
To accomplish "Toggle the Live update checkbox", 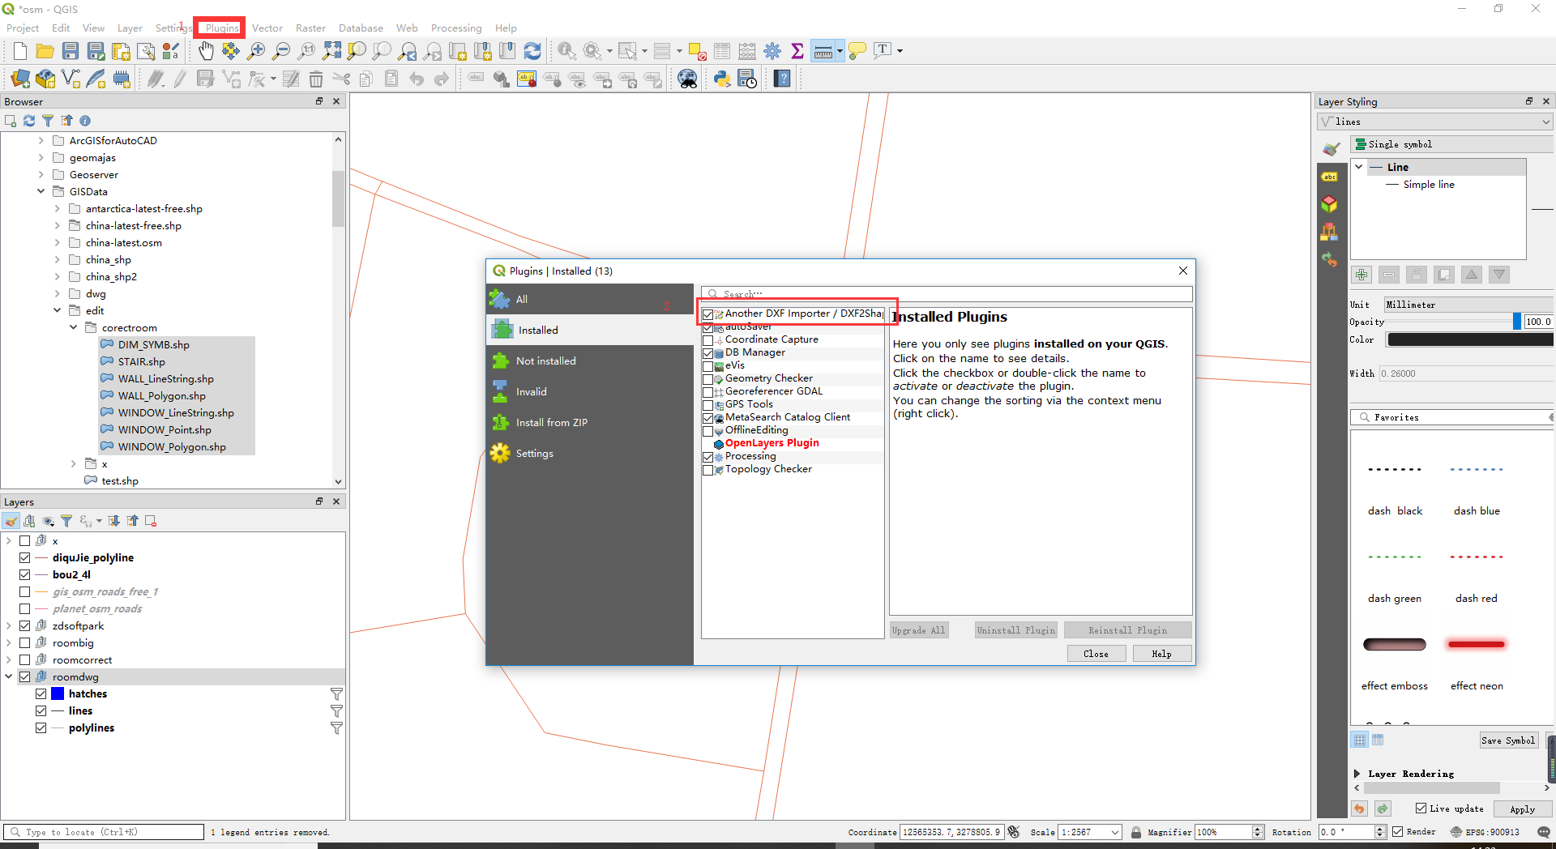I will point(1421,808).
